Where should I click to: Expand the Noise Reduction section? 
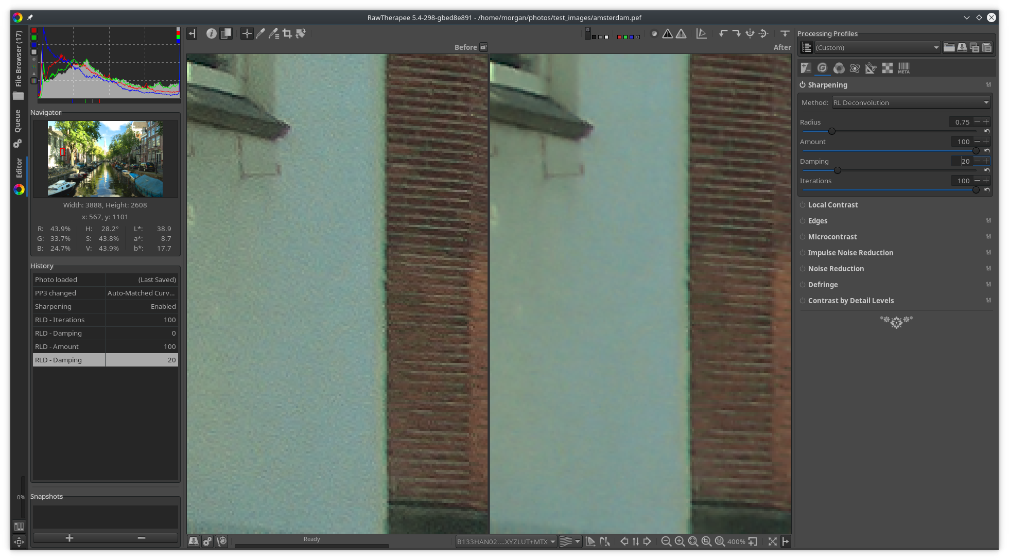click(836, 269)
